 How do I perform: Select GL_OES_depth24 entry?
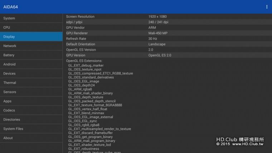pyautogui.click(x=81, y=85)
